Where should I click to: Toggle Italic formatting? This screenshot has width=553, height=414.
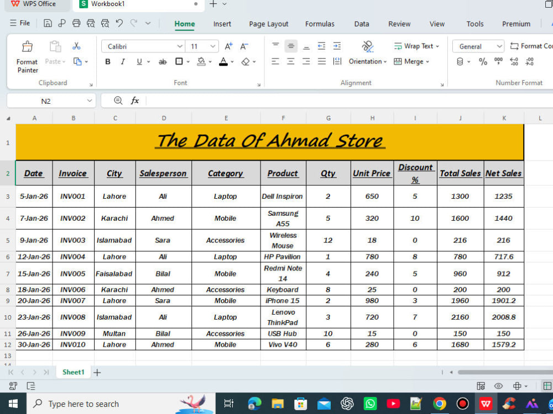coord(123,62)
